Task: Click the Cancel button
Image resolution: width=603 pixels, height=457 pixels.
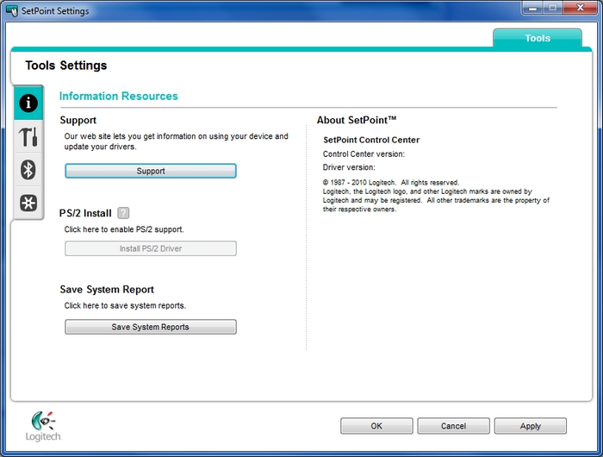Action: [453, 426]
